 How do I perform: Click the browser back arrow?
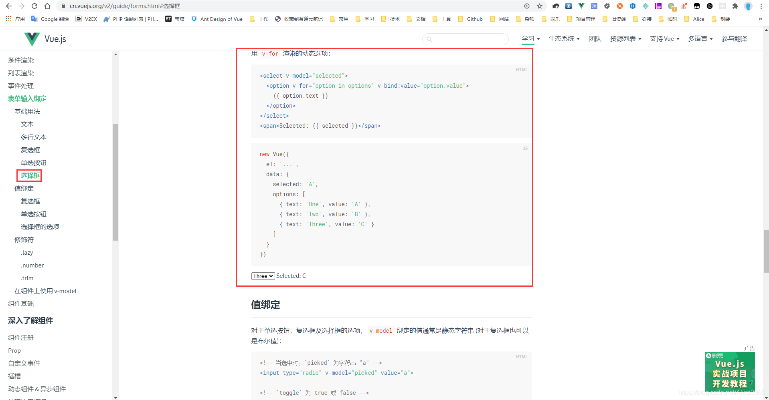9,6
